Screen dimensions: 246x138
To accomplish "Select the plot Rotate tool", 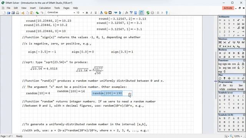I will point(220,78).
